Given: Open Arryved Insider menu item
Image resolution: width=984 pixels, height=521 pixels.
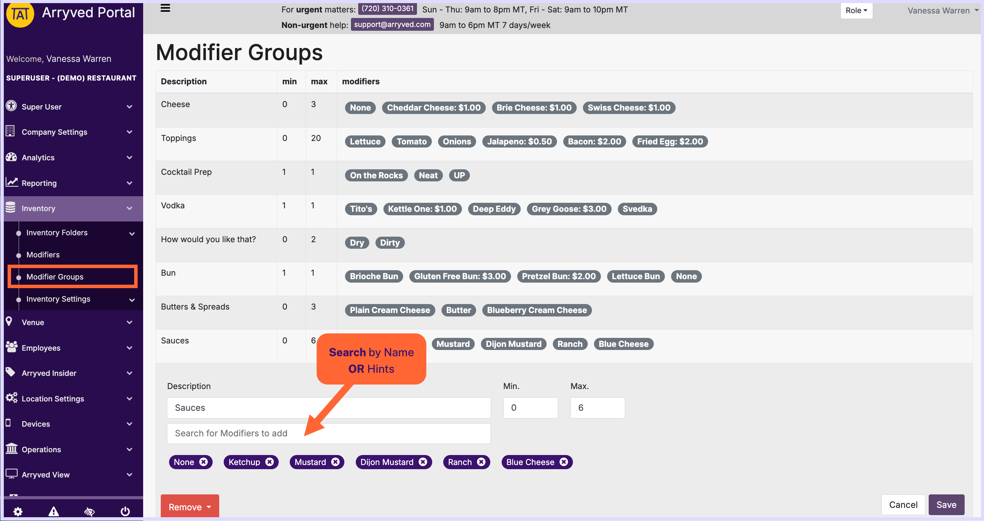Looking at the screenshot, I should [49, 373].
